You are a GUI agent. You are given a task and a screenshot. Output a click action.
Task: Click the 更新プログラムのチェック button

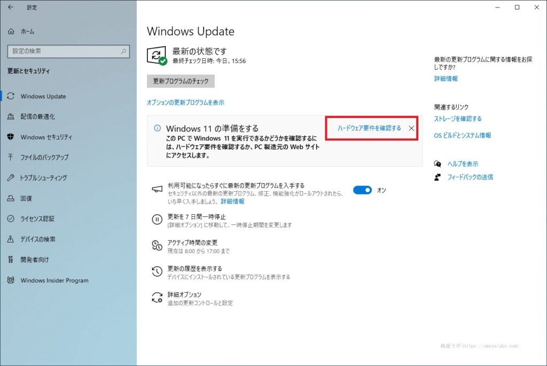pos(181,81)
